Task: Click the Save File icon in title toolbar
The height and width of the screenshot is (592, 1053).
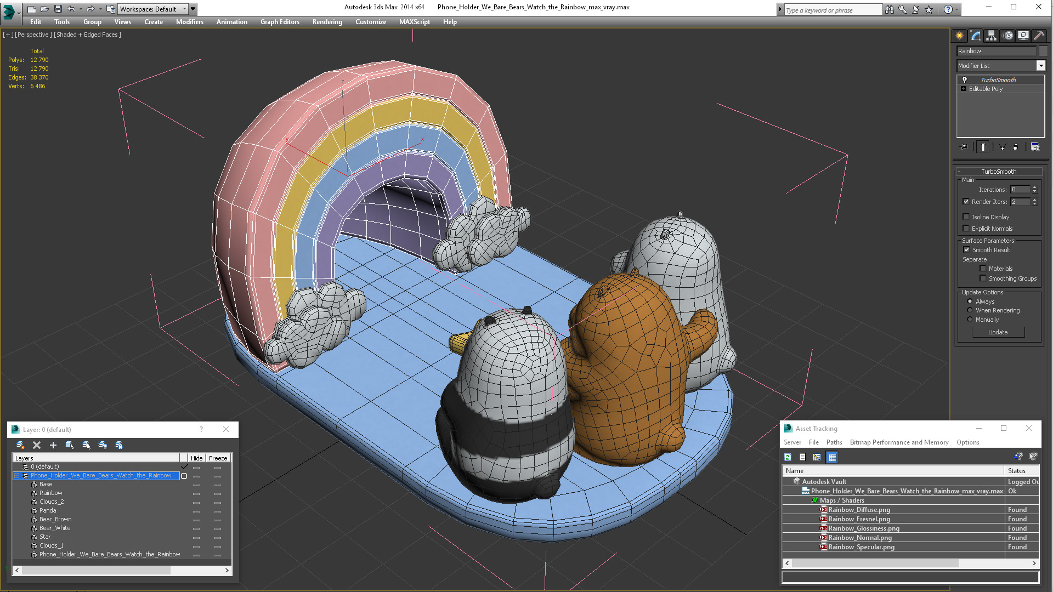Action: [x=58, y=9]
